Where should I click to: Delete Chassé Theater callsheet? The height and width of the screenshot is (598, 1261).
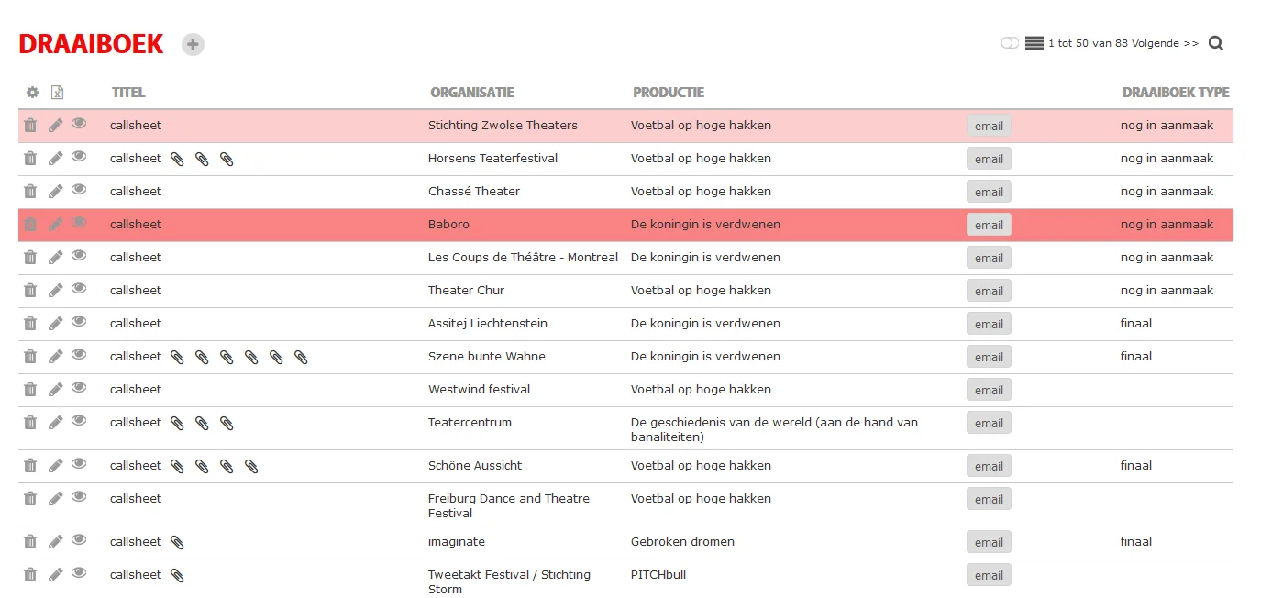(30, 192)
